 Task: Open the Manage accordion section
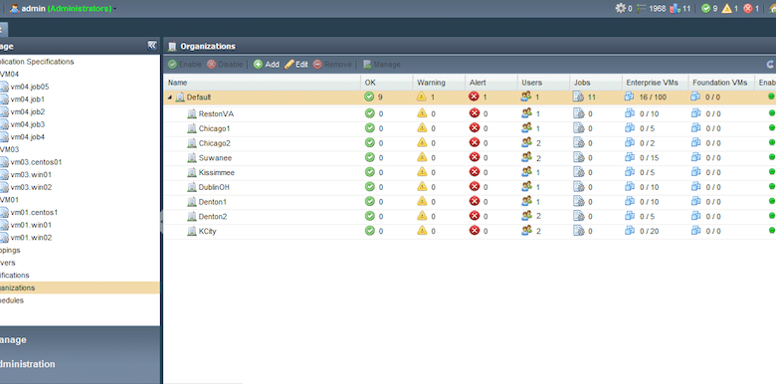click(x=81, y=340)
